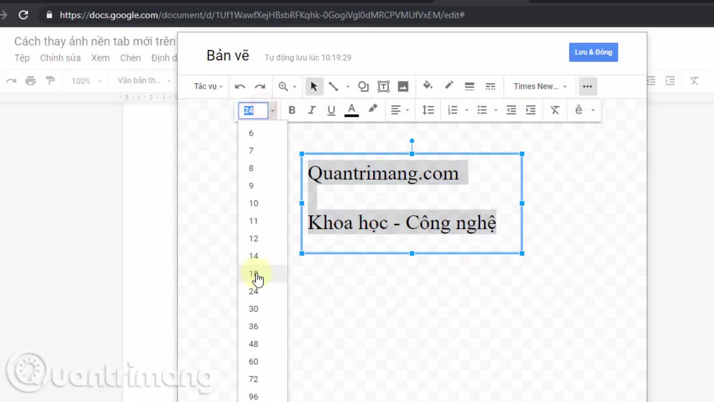
Task: Open the fill color bucket
Action: point(428,86)
